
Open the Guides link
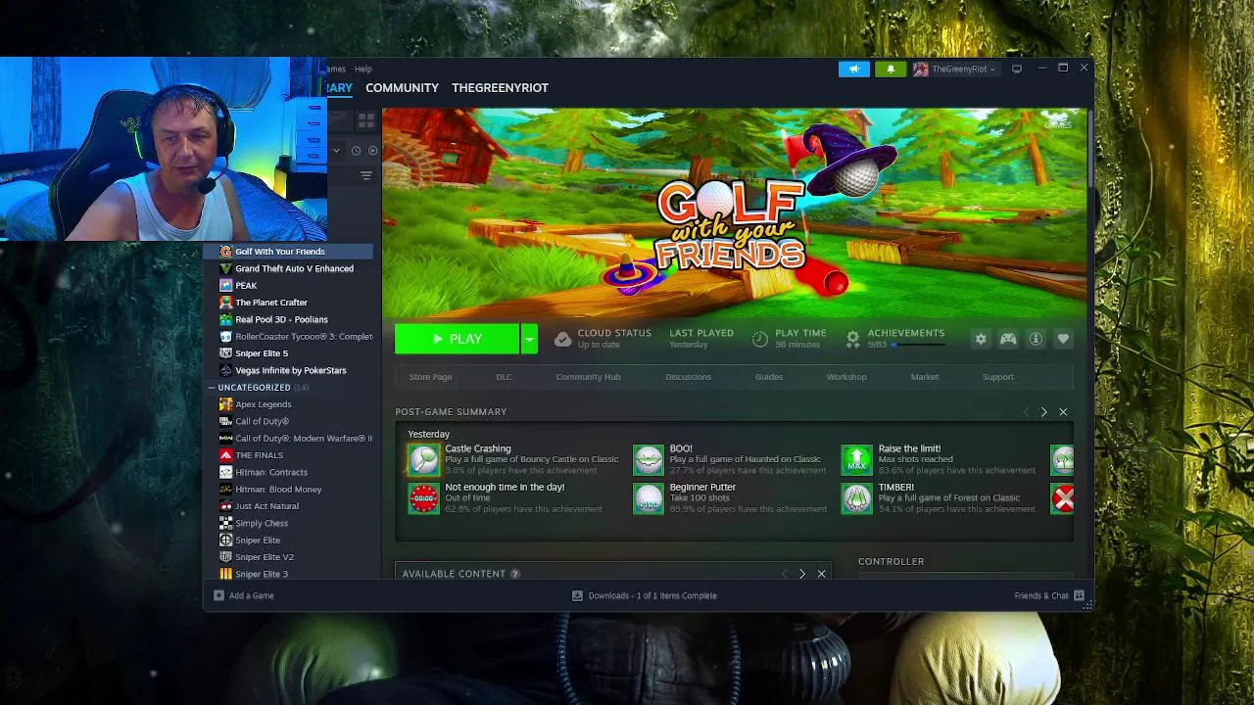point(769,377)
